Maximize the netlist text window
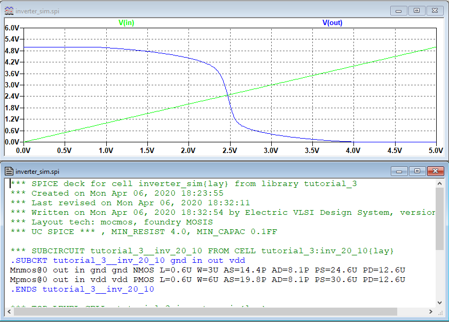This screenshot has width=449, height=322. click(417, 171)
